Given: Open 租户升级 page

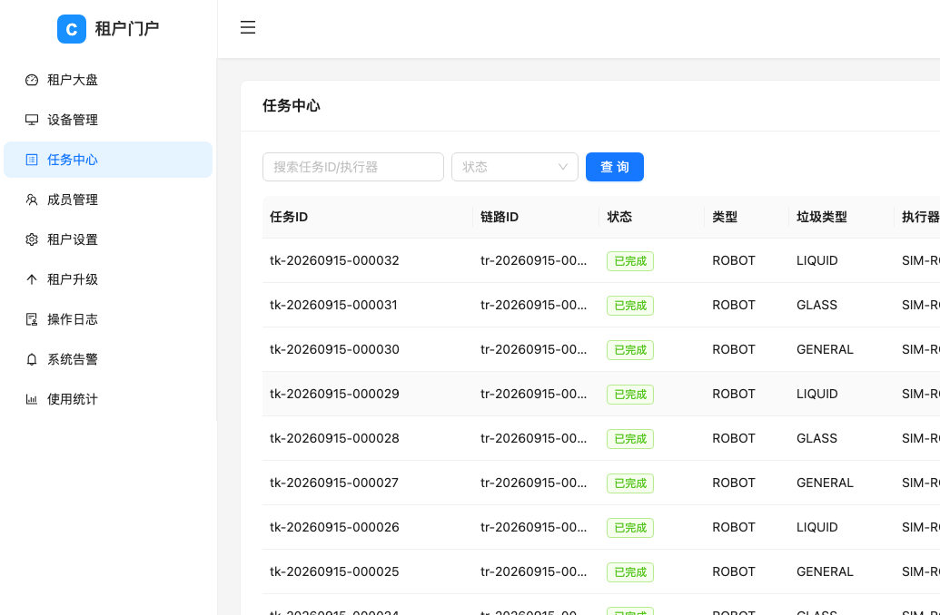Looking at the screenshot, I should 108,279.
